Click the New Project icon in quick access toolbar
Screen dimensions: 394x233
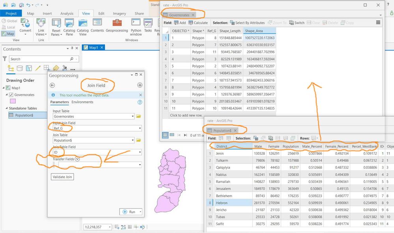pos(5,4)
